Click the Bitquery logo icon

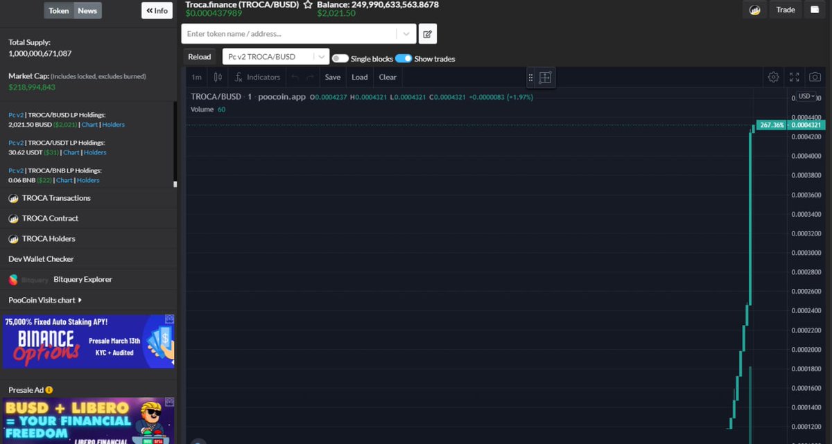13,280
